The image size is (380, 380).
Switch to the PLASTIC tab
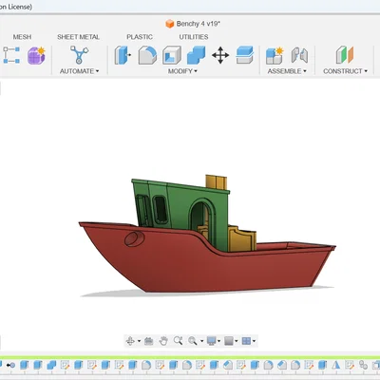tap(140, 37)
